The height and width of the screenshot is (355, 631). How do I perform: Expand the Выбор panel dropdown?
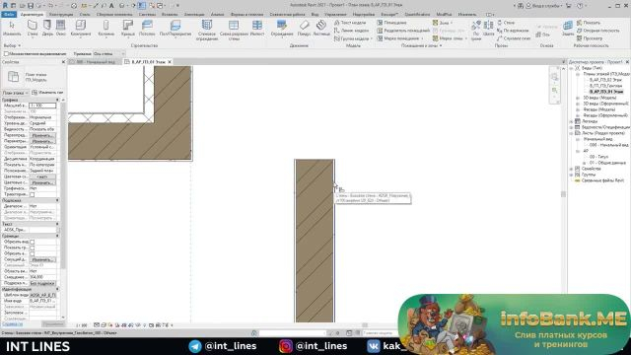12,46
